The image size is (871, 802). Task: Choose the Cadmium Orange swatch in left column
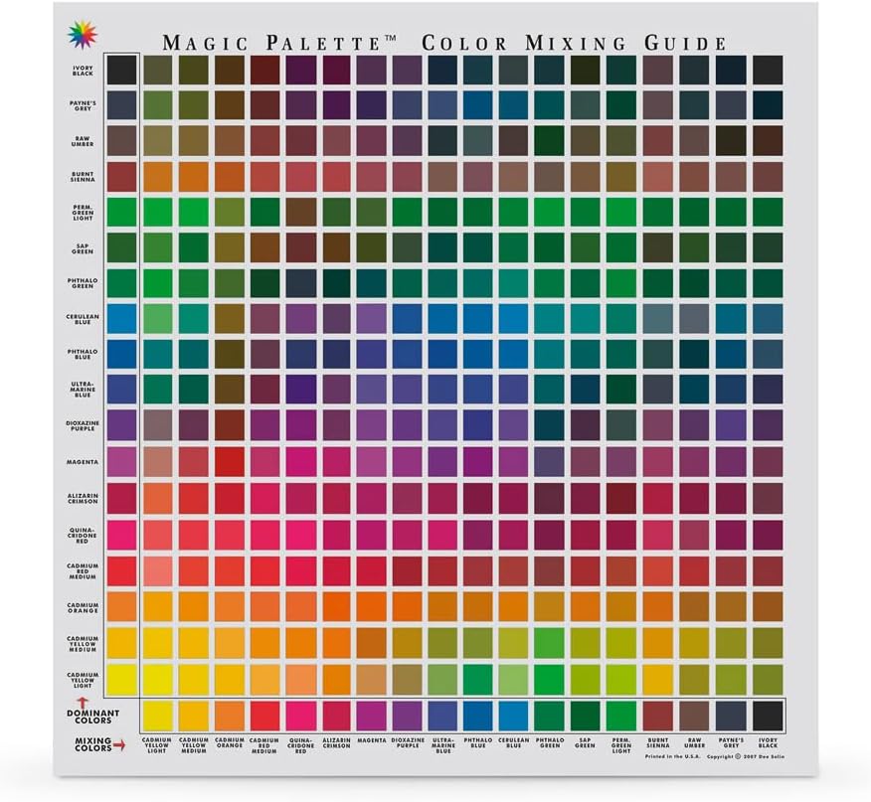(121, 605)
